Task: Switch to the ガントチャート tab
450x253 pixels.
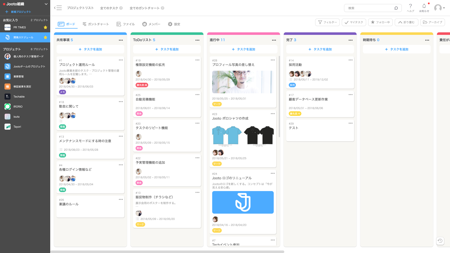Action: tap(96, 24)
